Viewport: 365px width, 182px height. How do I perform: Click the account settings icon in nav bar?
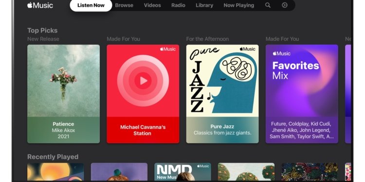[x=285, y=5]
